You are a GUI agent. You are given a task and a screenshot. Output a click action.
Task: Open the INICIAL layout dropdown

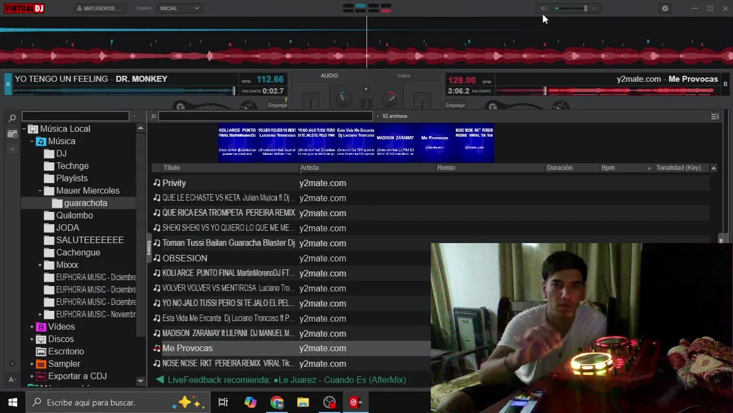[179, 8]
